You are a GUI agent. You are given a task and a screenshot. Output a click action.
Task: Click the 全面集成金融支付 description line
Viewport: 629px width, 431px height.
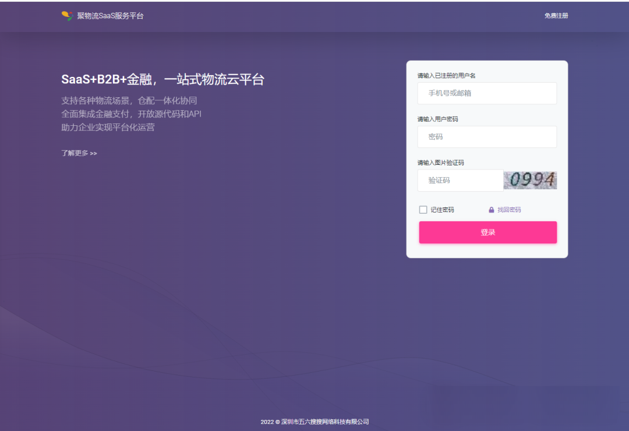131,114
